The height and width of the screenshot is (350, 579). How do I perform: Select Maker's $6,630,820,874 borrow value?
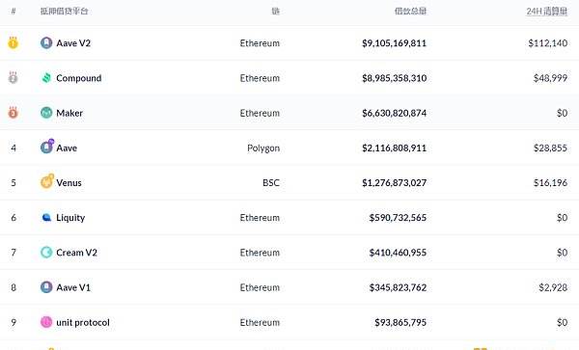point(394,113)
